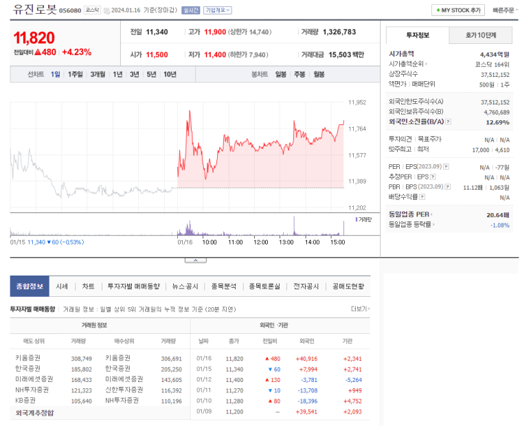The height and width of the screenshot is (426, 531).
Task: Click the 외국인소진율(B/A) label
Action: [x=416, y=122]
